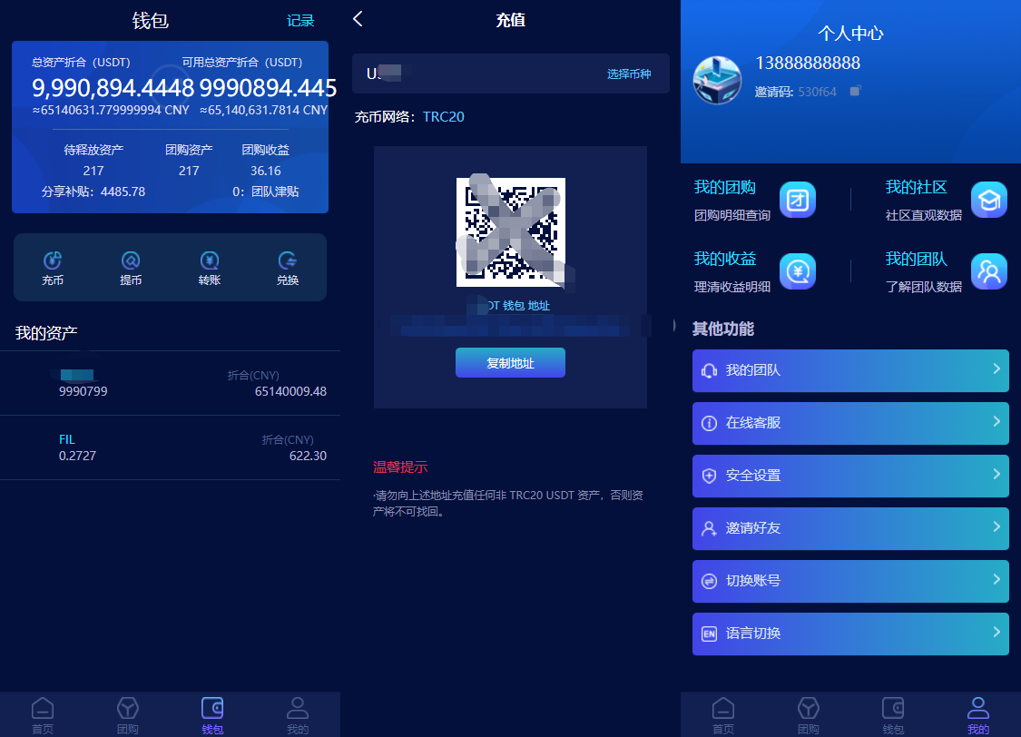Tap the 提币 withdraw icon
Viewport: 1021px width, 737px height.
coord(131,260)
